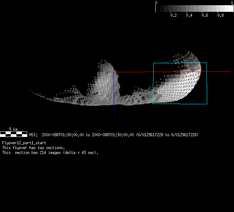Select the 0.2 tick label on colorbar

(173, 15)
